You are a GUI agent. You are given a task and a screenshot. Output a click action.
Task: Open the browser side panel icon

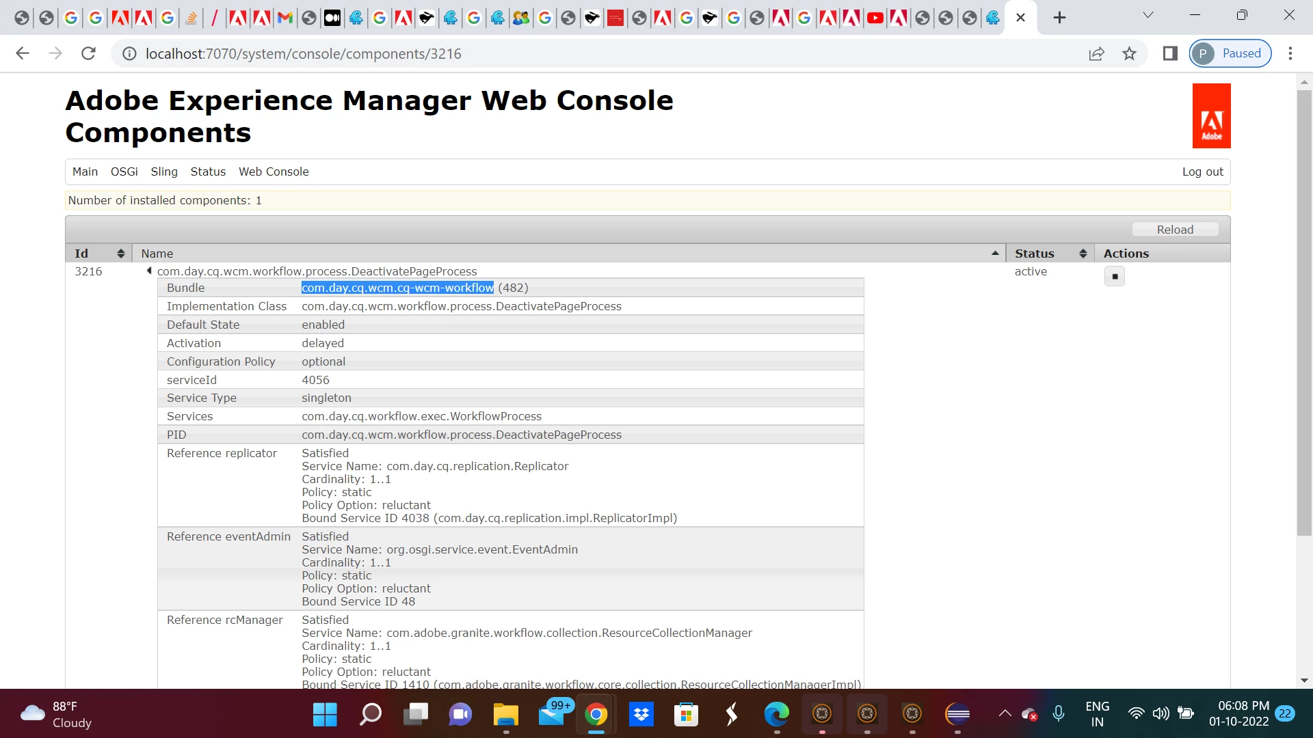pos(1170,53)
